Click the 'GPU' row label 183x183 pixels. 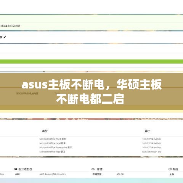click(18, 174)
